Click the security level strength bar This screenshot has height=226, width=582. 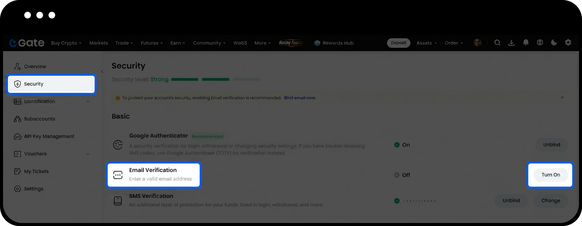pyautogui.click(x=215, y=79)
